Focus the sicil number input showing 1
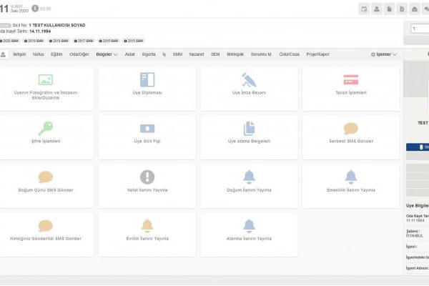The width and height of the screenshot is (429, 286). point(420,29)
